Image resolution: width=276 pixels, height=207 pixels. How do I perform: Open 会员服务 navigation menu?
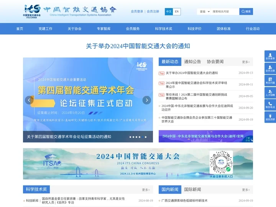(133, 29)
